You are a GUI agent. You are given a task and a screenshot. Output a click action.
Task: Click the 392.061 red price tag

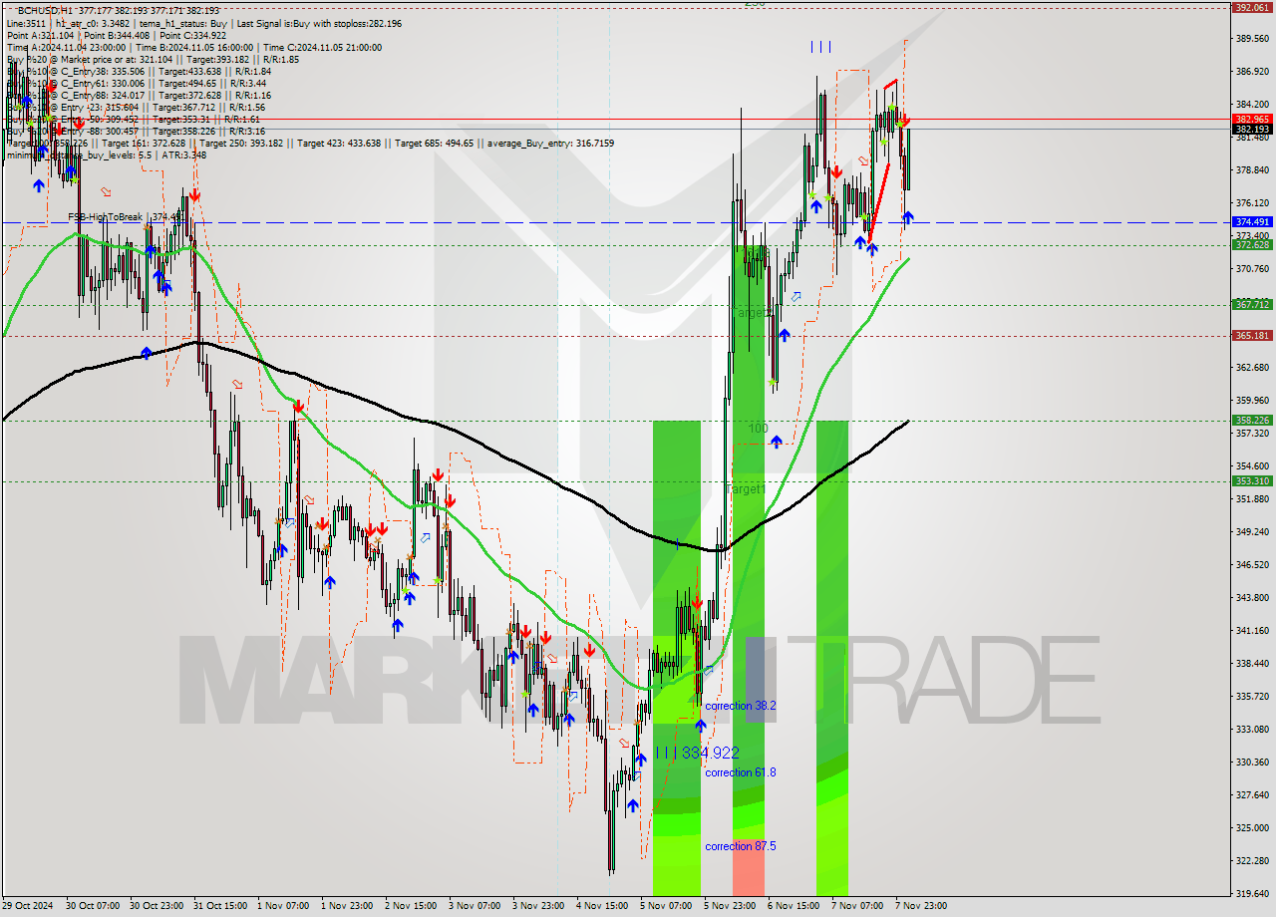[1252, 7]
